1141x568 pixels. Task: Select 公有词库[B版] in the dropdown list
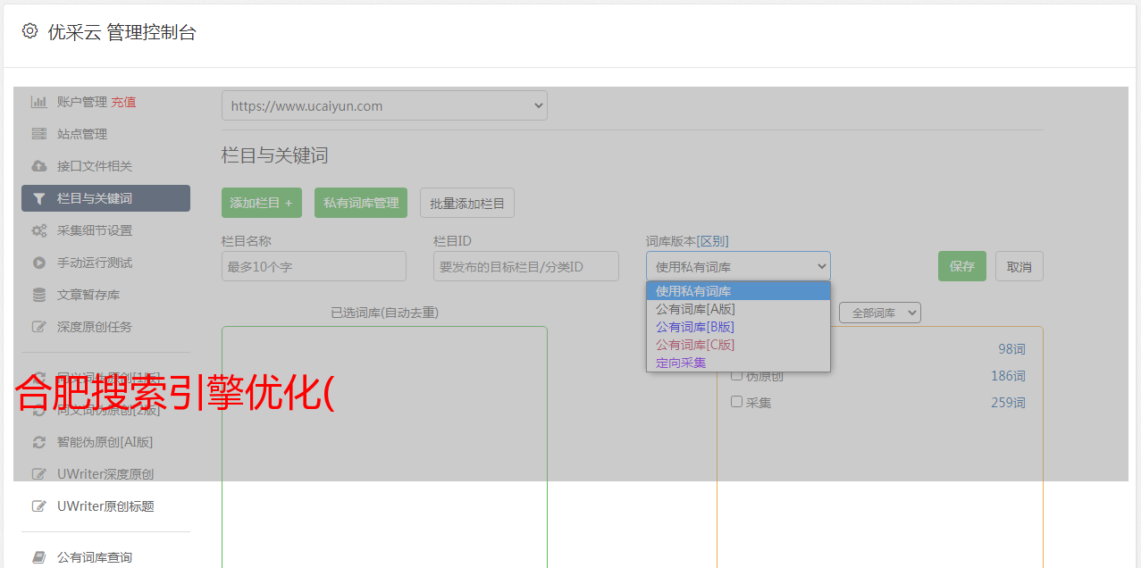(738, 327)
